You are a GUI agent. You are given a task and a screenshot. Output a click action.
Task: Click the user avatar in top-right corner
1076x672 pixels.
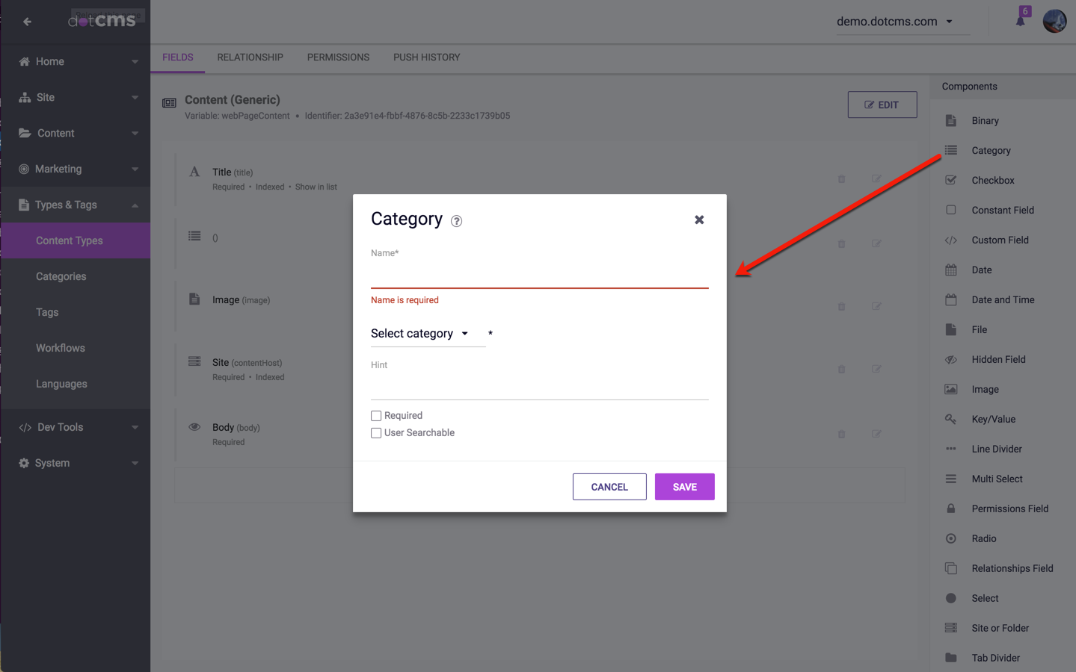tap(1054, 22)
